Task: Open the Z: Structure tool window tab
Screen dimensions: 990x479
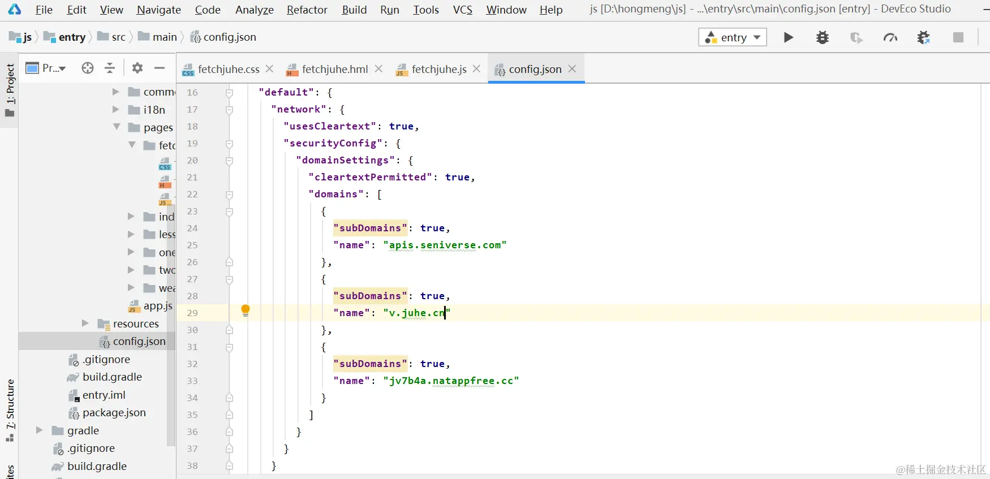Action: (10, 411)
